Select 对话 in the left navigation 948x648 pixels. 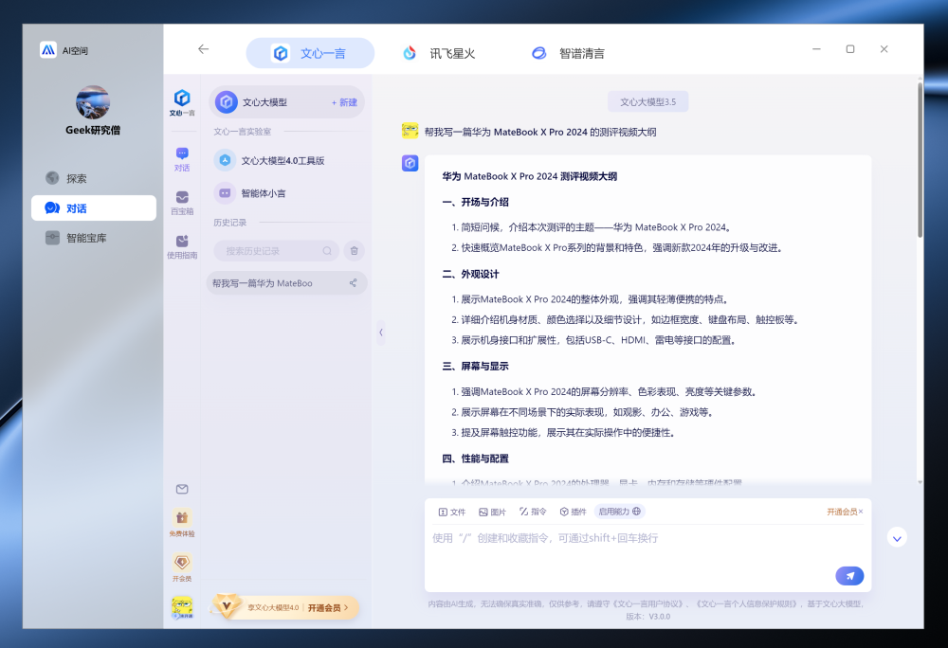tap(93, 207)
